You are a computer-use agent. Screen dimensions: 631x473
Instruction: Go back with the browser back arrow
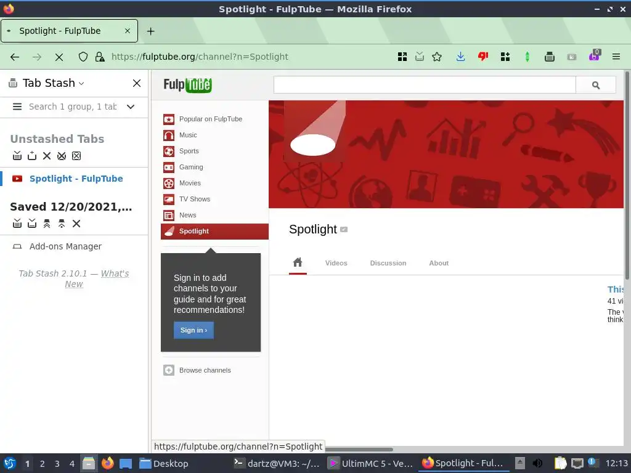15,57
